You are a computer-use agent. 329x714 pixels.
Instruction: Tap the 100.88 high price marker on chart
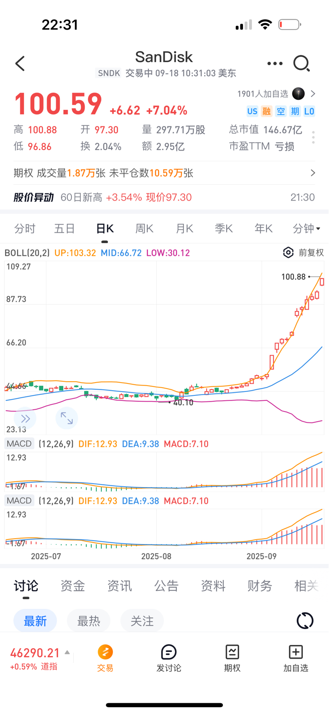(293, 277)
